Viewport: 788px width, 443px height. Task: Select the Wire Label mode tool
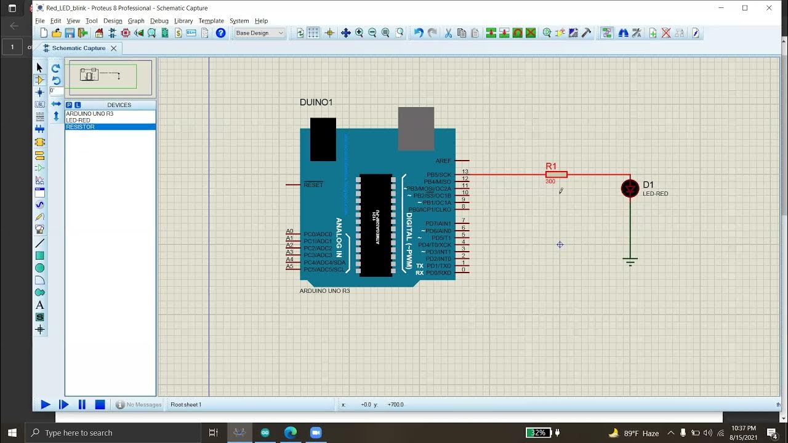pyautogui.click(x=40, y=105)
